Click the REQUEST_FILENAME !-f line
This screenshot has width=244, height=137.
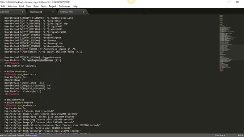[x=27, y=86]
